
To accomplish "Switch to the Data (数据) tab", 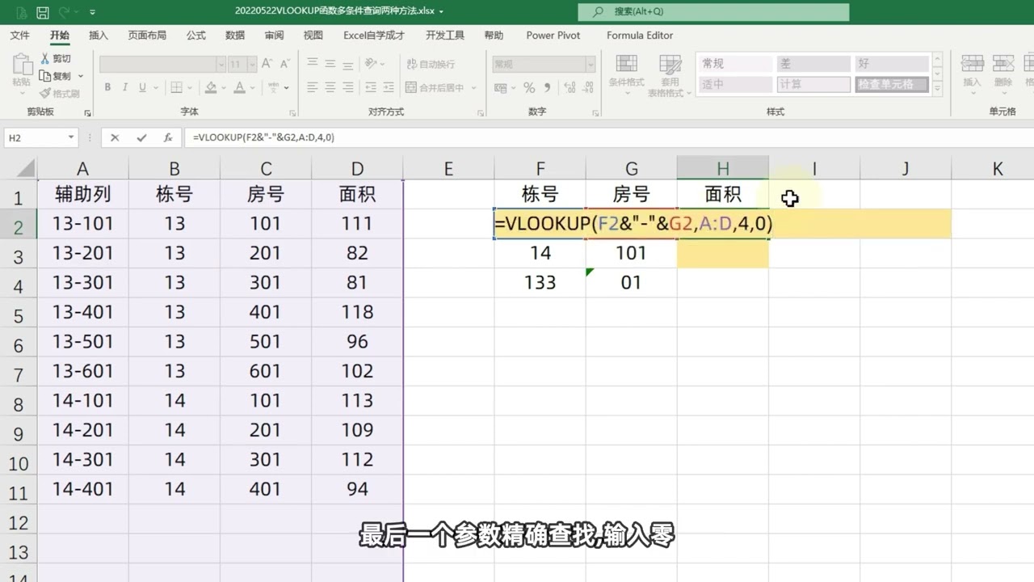I will tap(235, 36).
